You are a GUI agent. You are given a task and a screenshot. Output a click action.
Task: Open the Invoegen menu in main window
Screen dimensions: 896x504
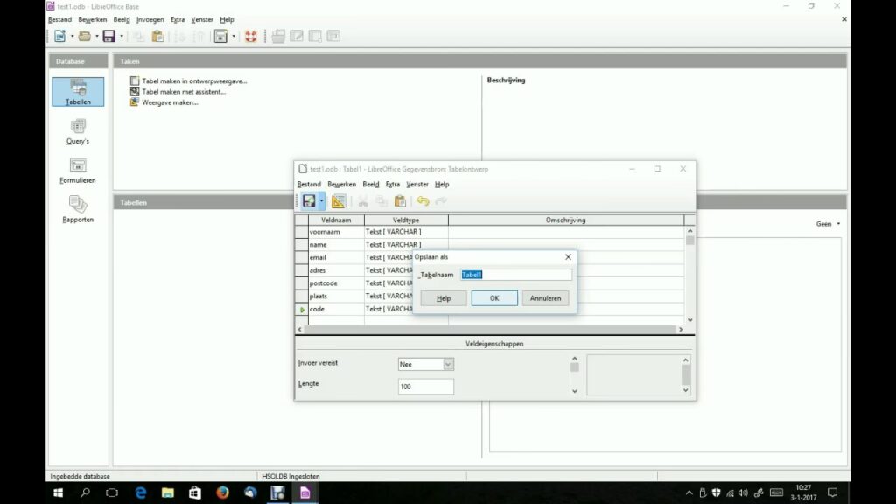pyautogui.click(x=150, y=19)
